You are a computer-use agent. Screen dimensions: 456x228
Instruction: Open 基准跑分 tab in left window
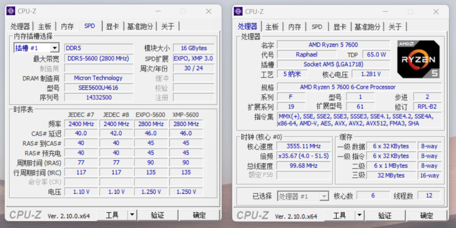point(140,27)
